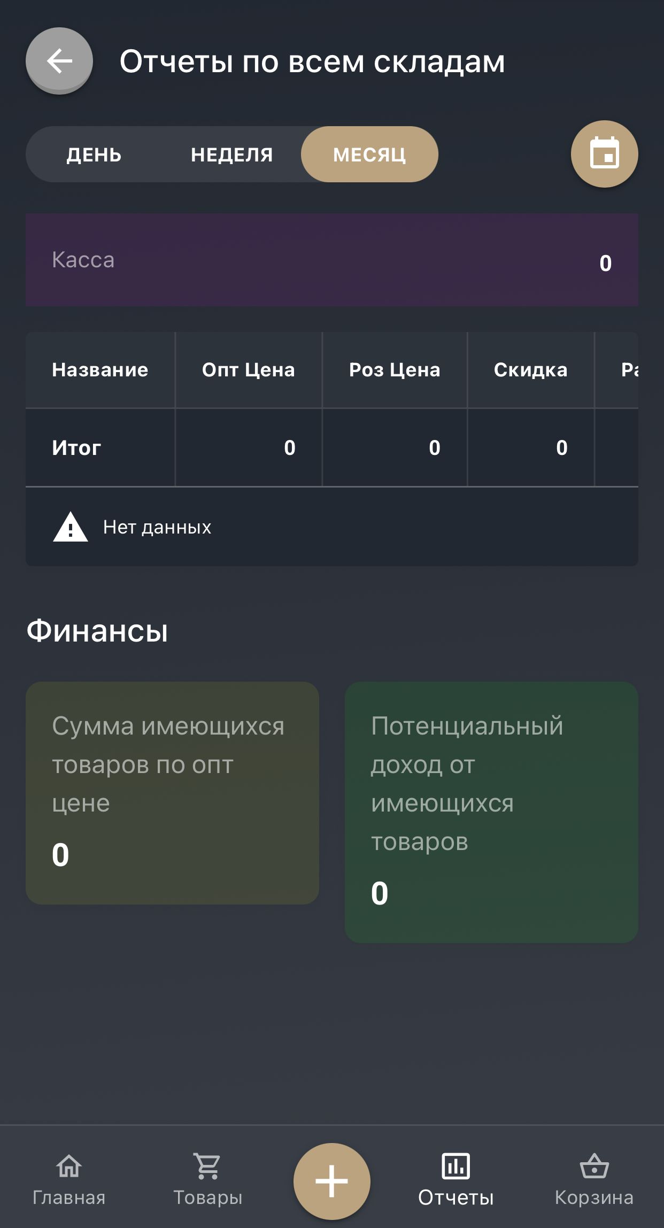
Task: Tap the back arrow at the top
Action: [59, 60]
